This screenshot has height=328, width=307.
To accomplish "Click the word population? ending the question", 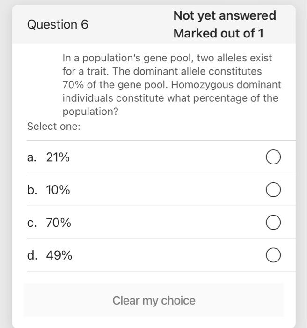I will click(x=90, y=112).
